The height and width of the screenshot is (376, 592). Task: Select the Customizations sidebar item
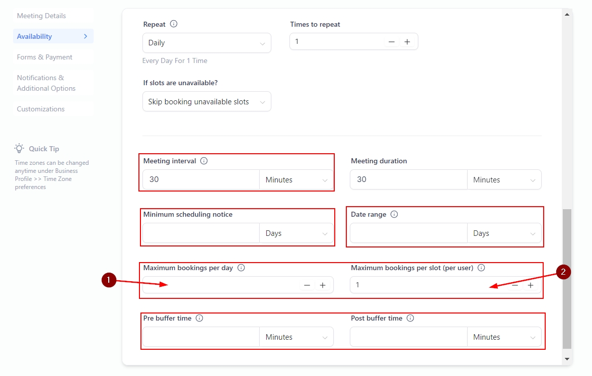click(x=41, y=109)
